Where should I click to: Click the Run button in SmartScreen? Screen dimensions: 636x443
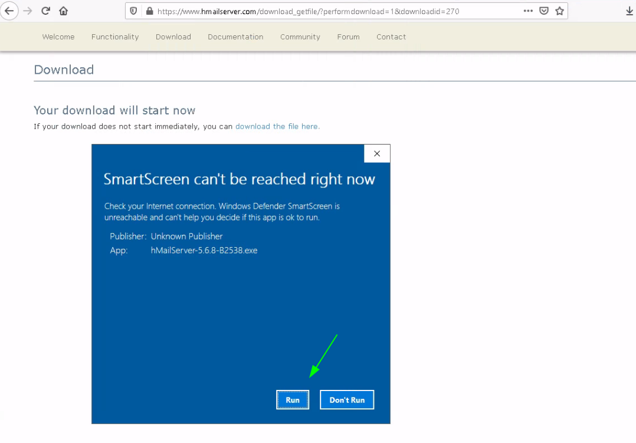click(293, 400)
